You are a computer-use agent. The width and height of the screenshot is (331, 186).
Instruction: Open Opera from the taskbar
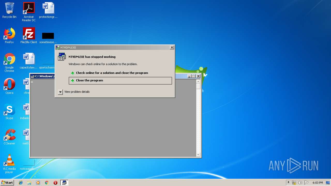55,183
